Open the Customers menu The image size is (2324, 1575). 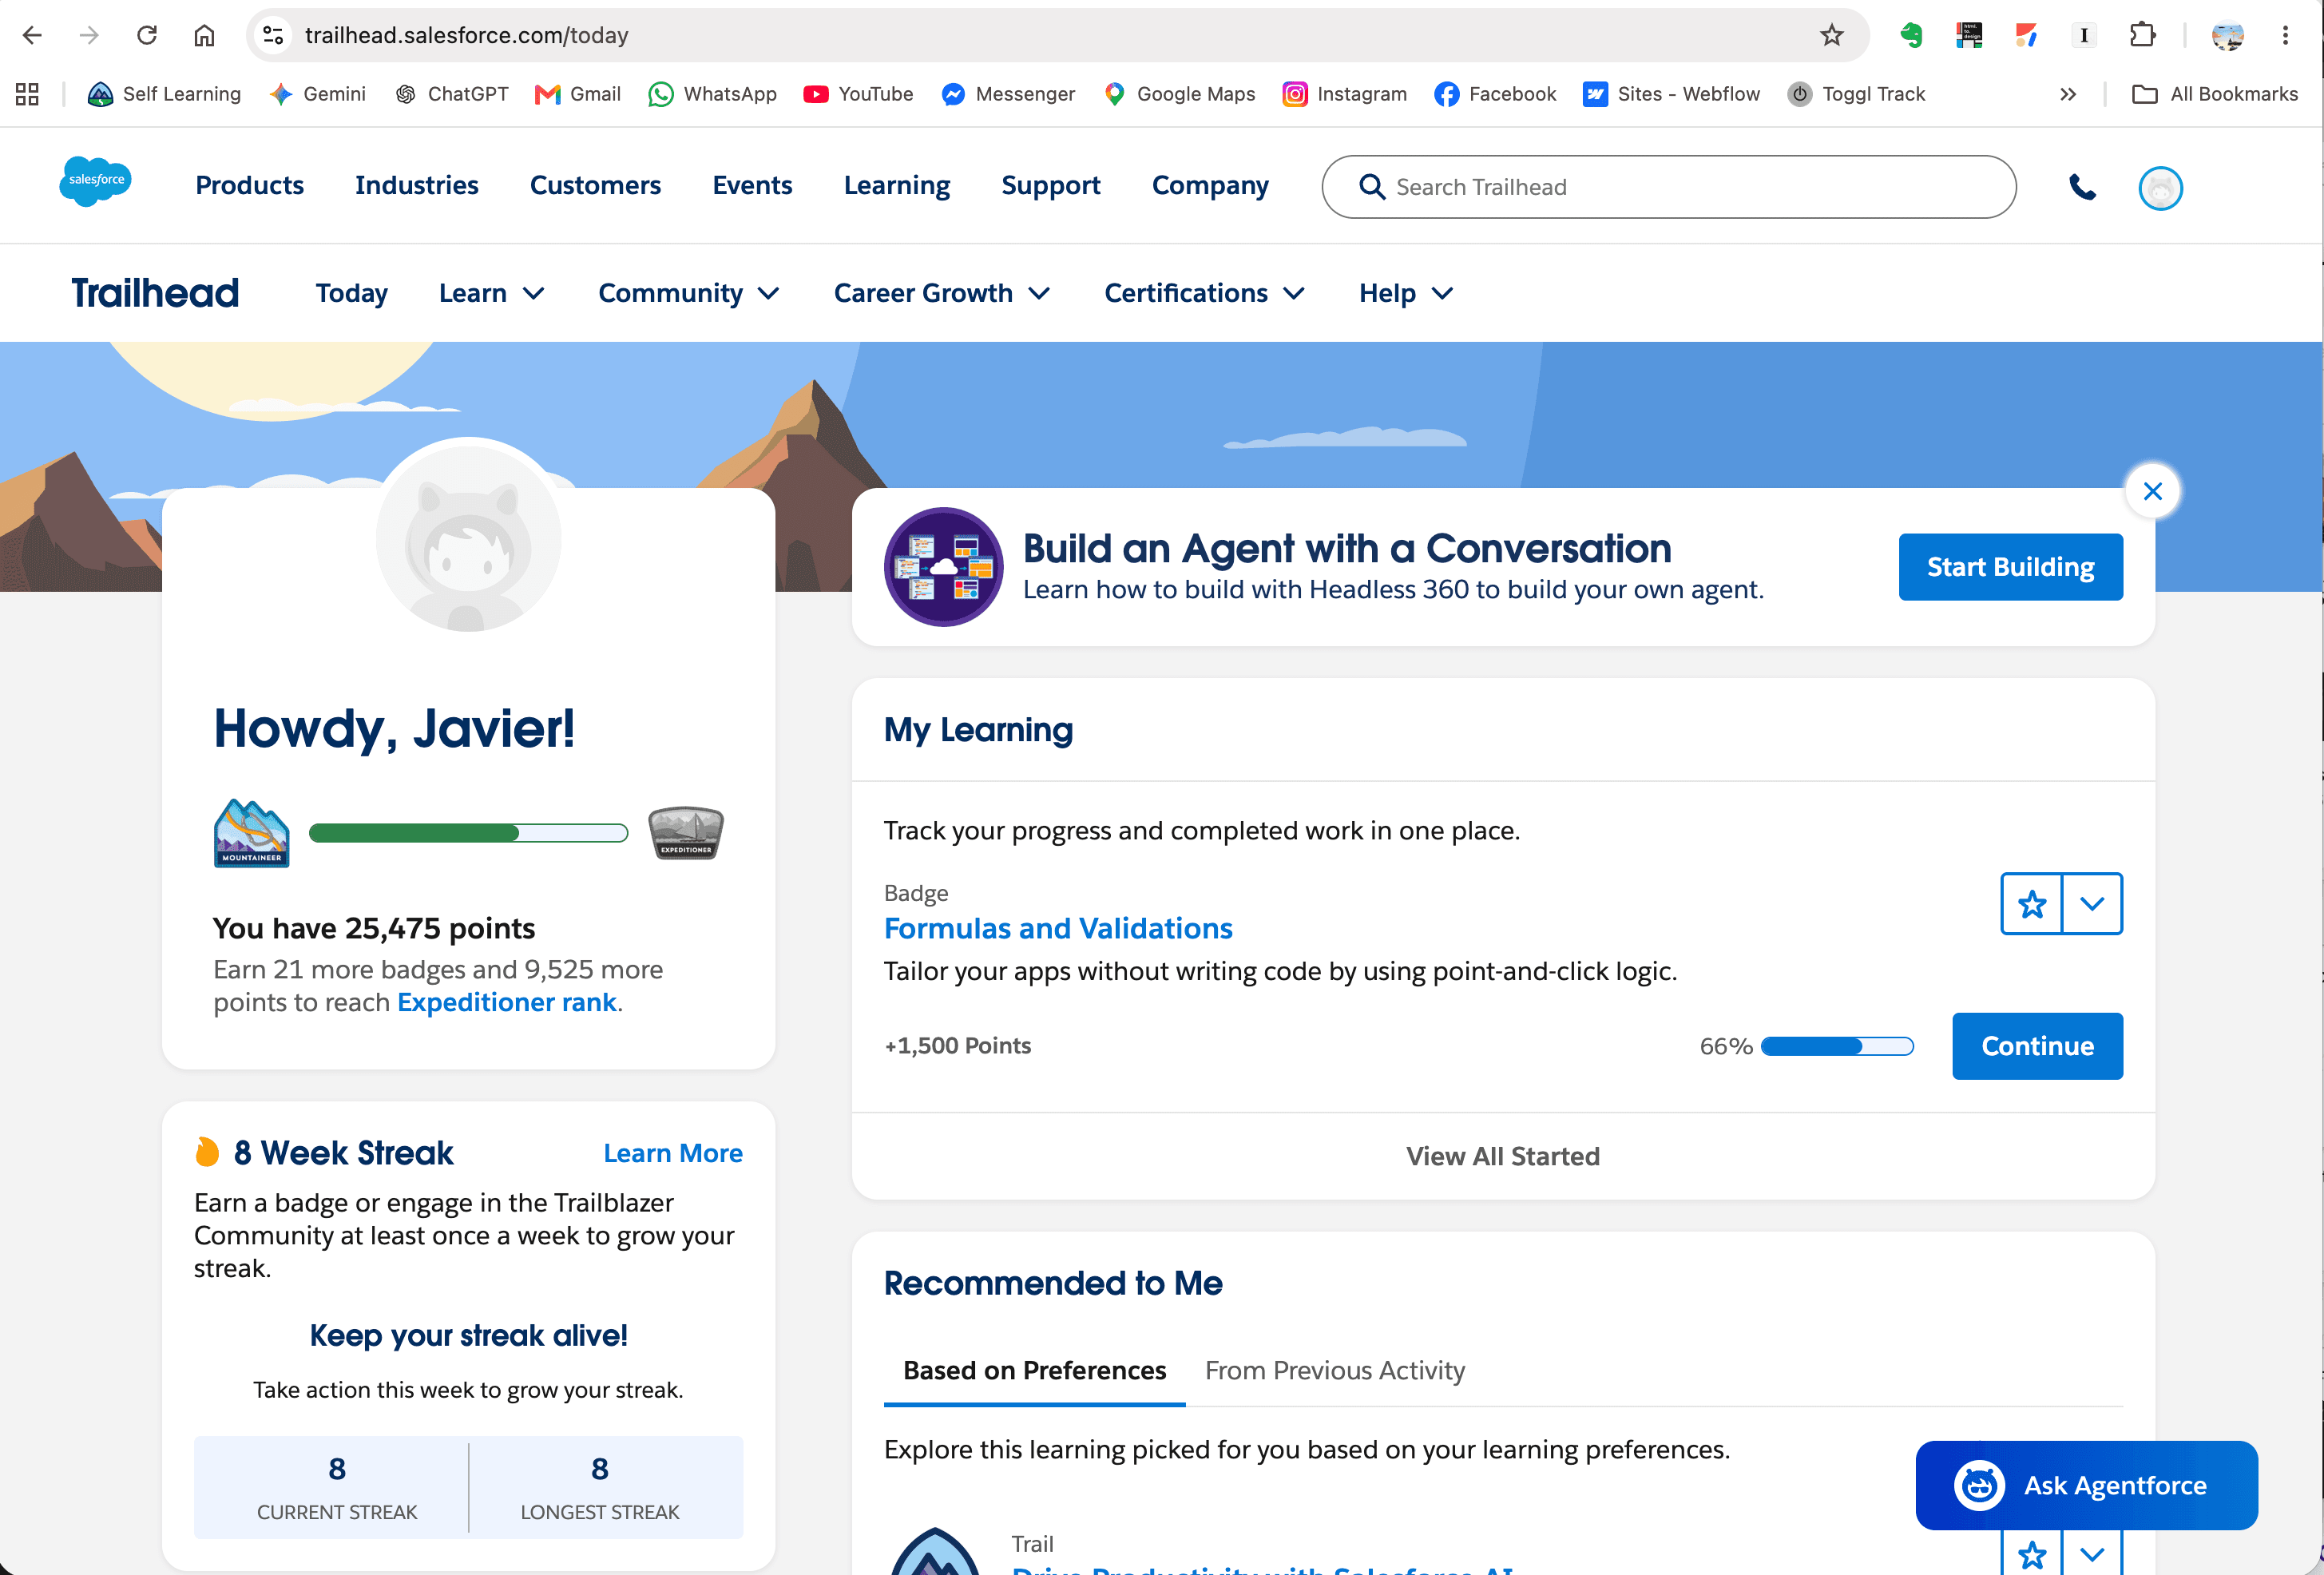(595, 185)
